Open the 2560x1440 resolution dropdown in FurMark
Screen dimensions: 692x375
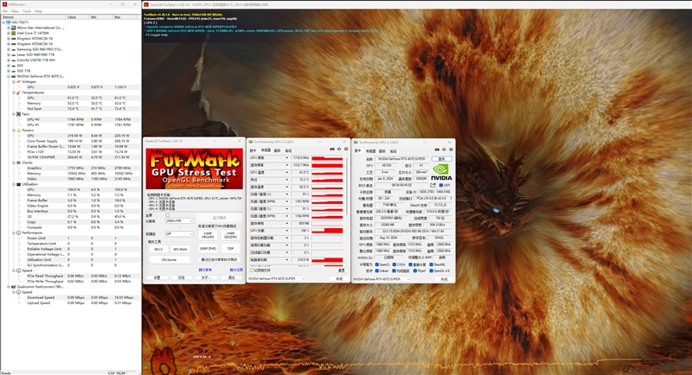[x=179, y=221]
